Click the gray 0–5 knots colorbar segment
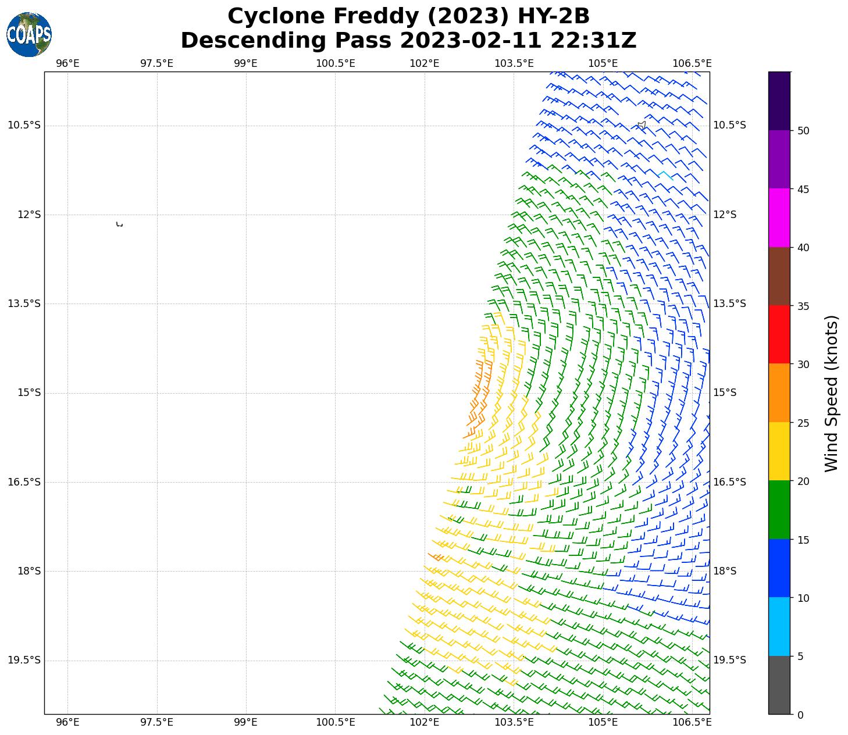Screen dimensions: 848x735 779,684
